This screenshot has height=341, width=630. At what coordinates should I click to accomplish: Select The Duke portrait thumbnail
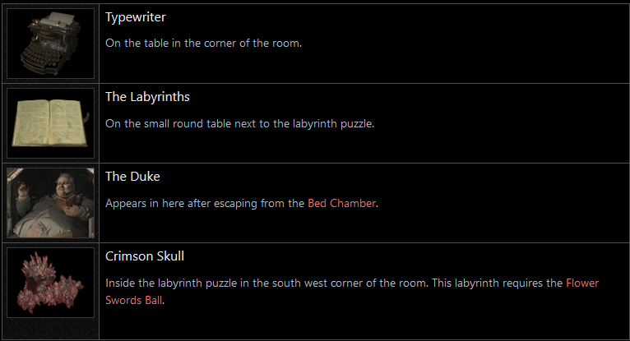click(49, 203)
